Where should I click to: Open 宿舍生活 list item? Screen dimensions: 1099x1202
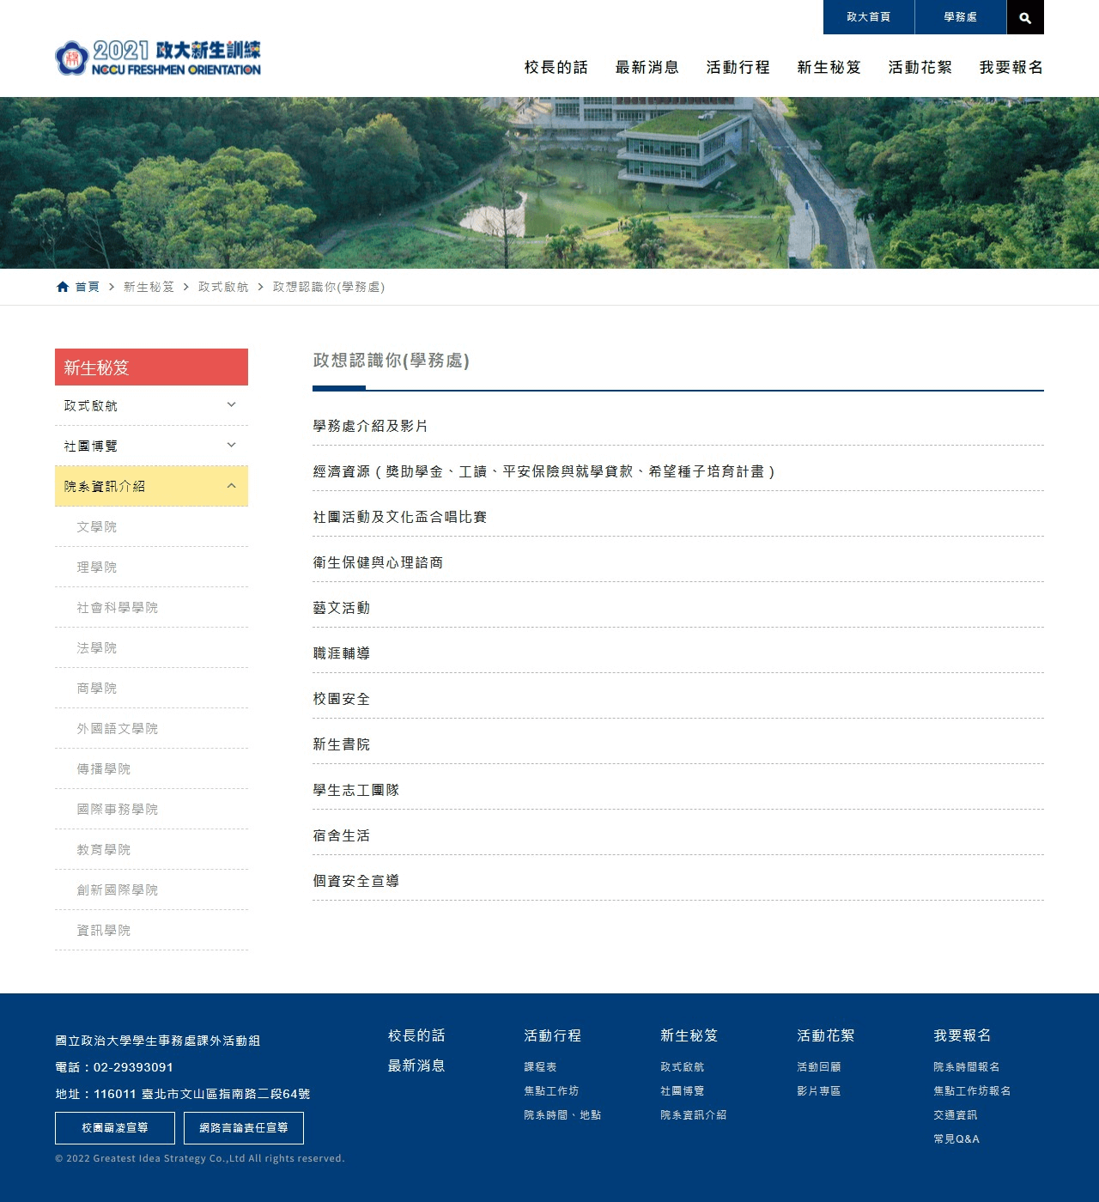coord(678,835)
